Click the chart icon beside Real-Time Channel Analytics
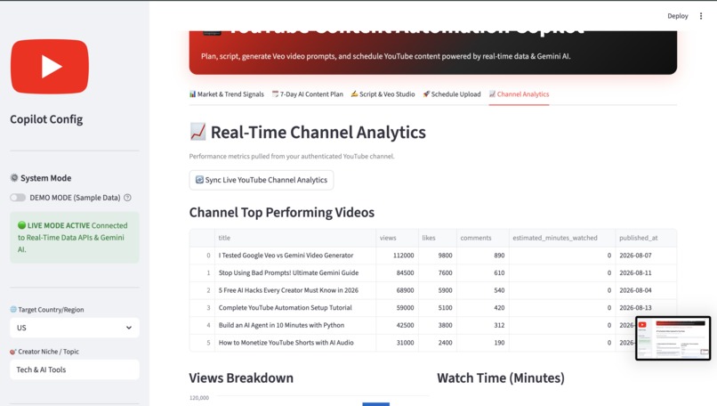 pos(197,132)
